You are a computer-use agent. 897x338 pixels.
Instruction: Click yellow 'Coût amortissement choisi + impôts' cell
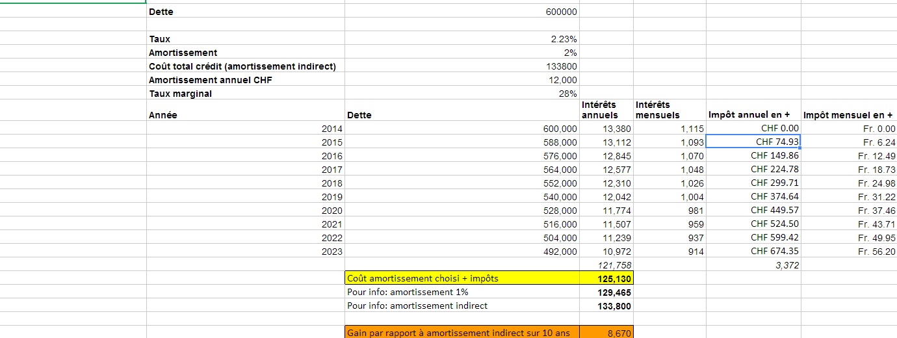[x=461, y=278]
